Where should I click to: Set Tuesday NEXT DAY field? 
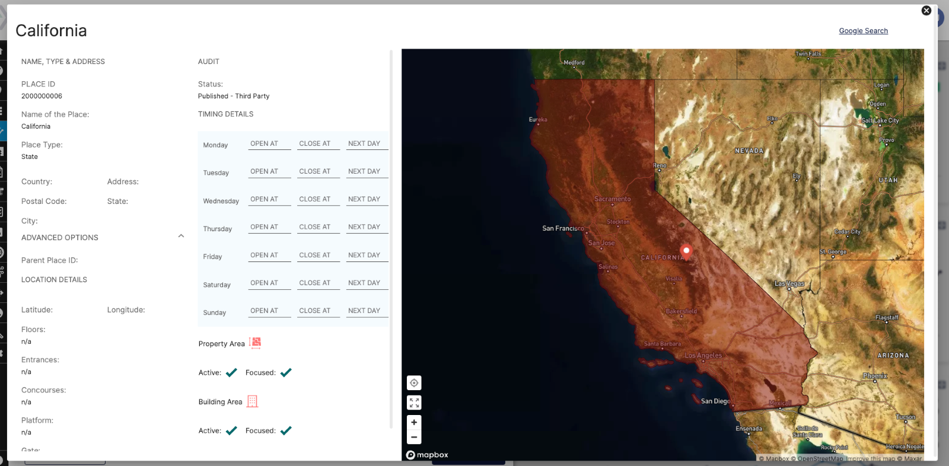click(x=367, y=171)
